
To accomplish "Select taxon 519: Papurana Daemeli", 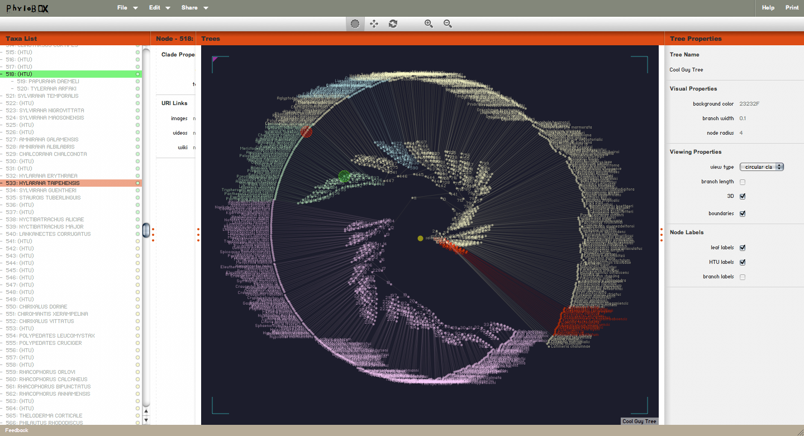I will tap(47, 82).
